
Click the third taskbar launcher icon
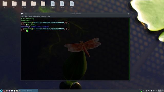tap(7, 91)
